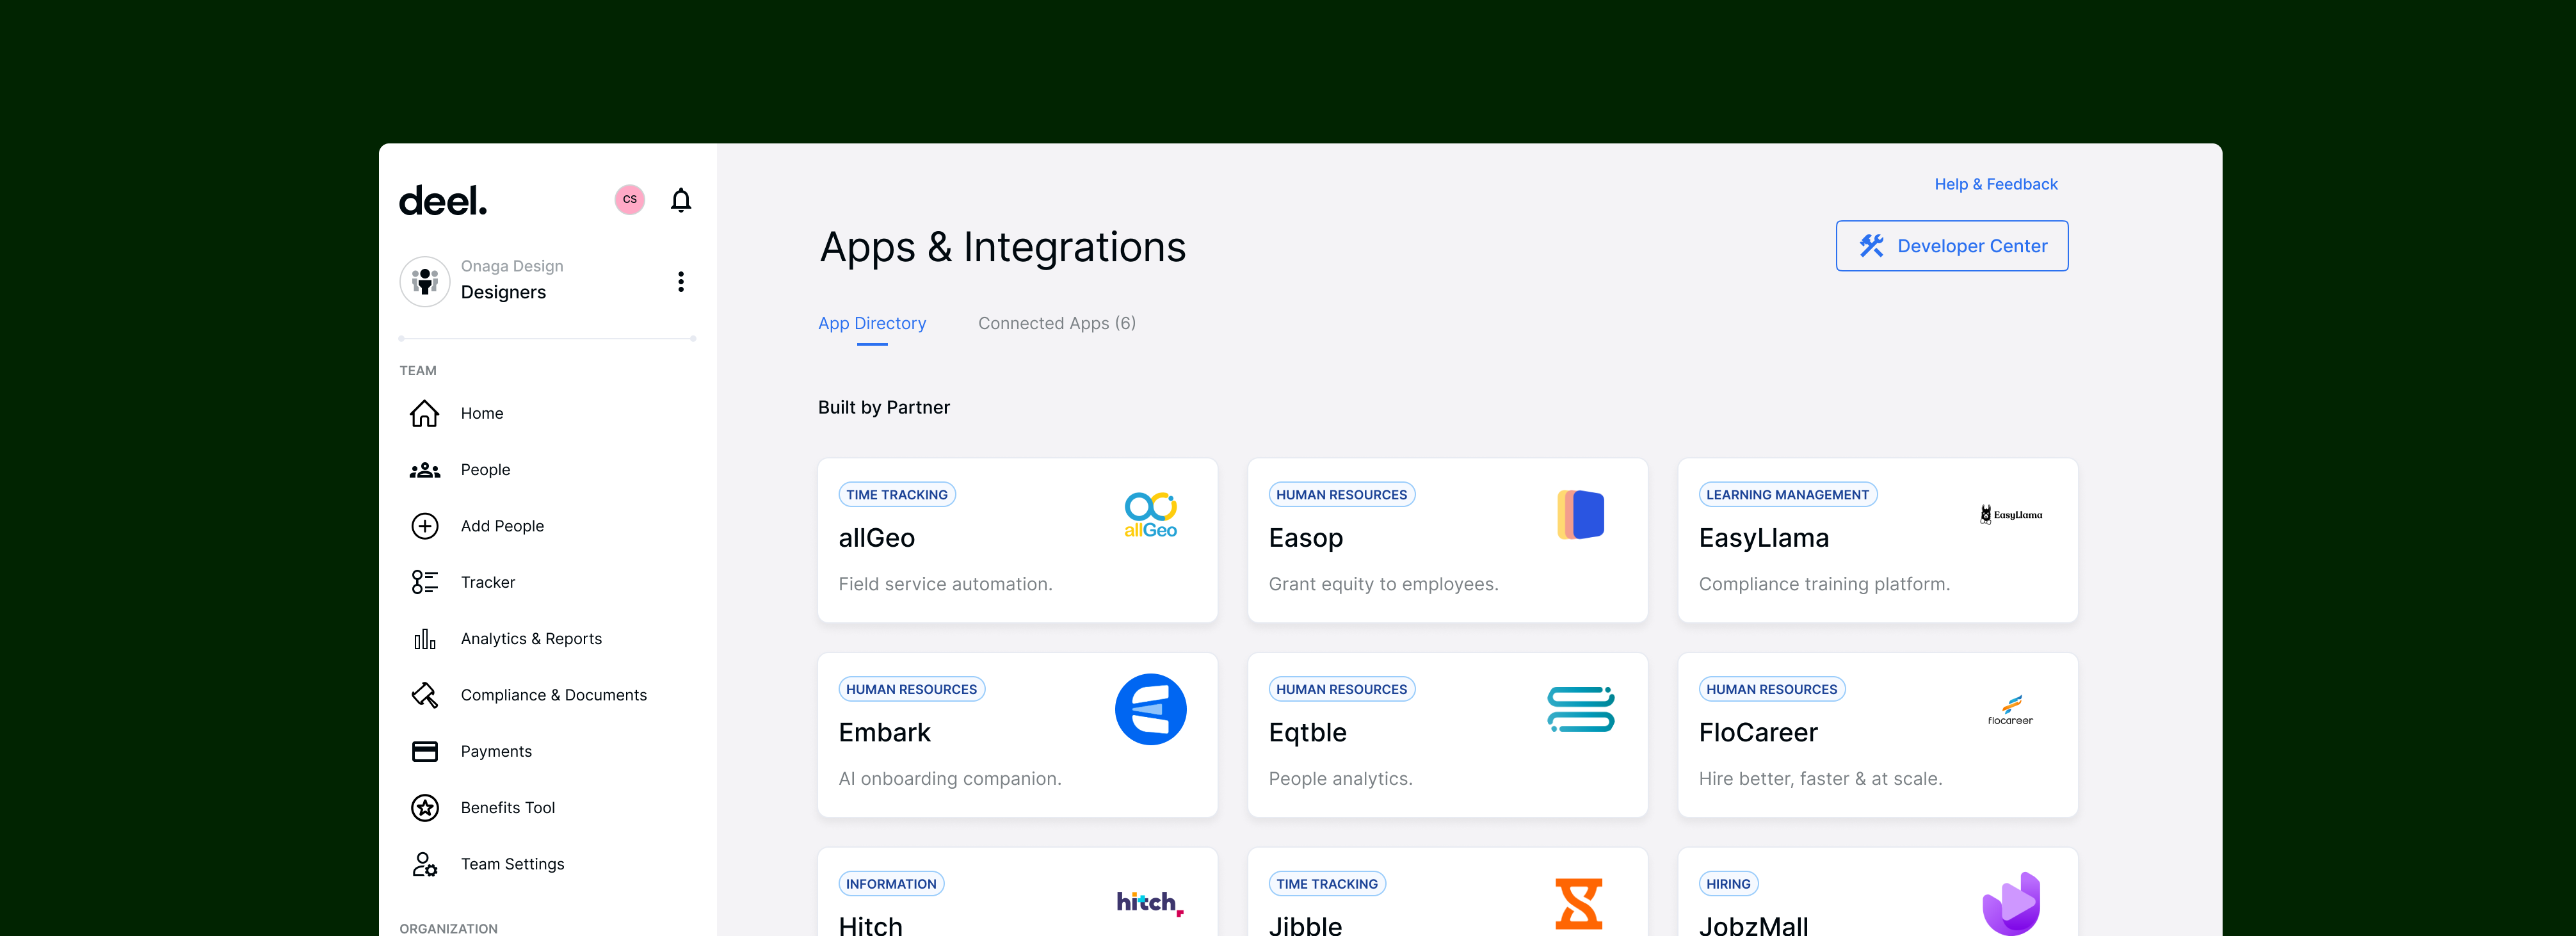Open Tracker menu item

[488, 582]
